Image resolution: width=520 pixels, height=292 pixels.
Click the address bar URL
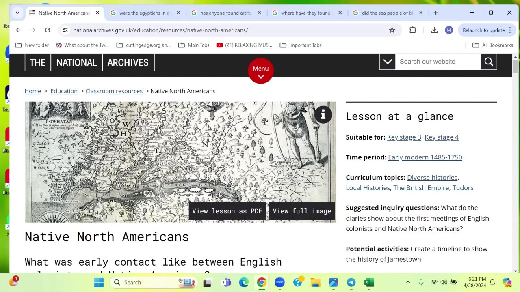(160, 30)
